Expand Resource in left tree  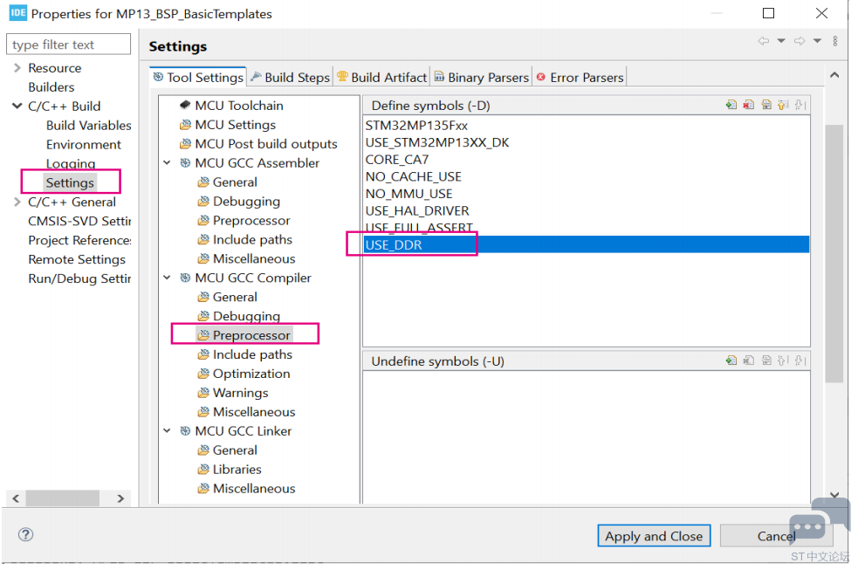(x=17, y=68)
